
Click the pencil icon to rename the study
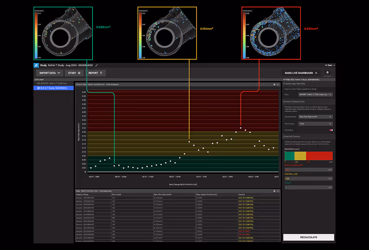[x=97, y=65]
